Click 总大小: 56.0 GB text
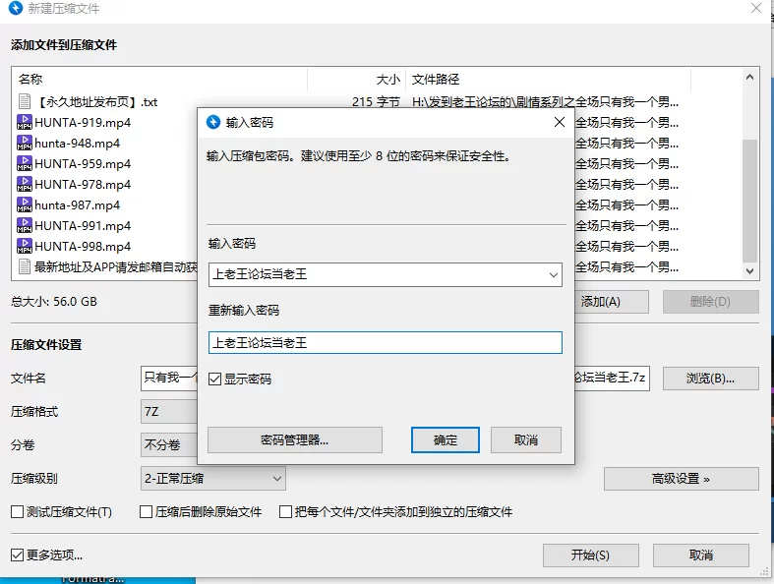 coord(54,302)
